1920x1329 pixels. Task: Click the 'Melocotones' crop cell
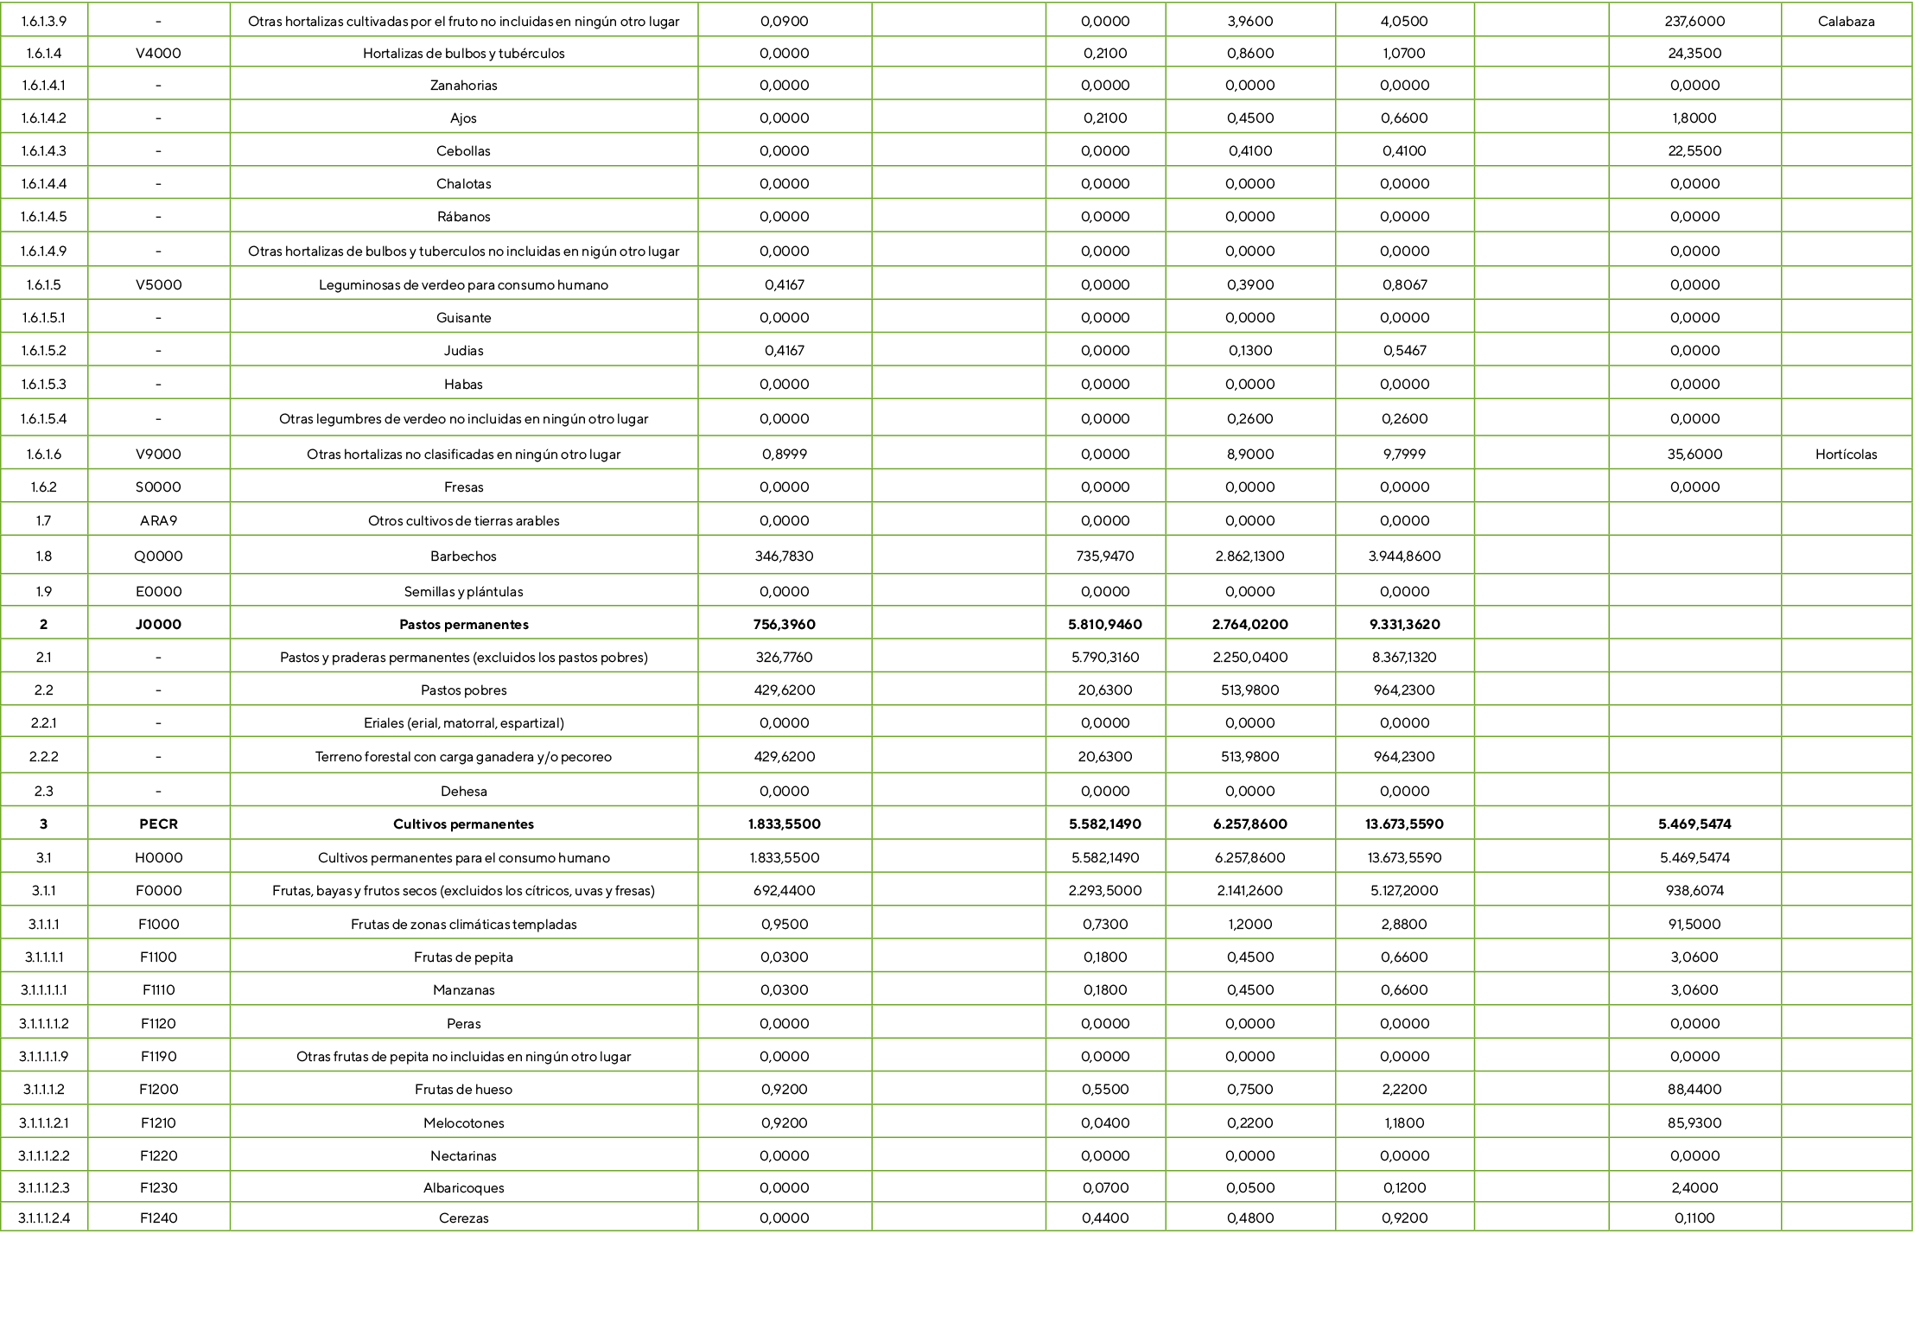pos(463,1123)
